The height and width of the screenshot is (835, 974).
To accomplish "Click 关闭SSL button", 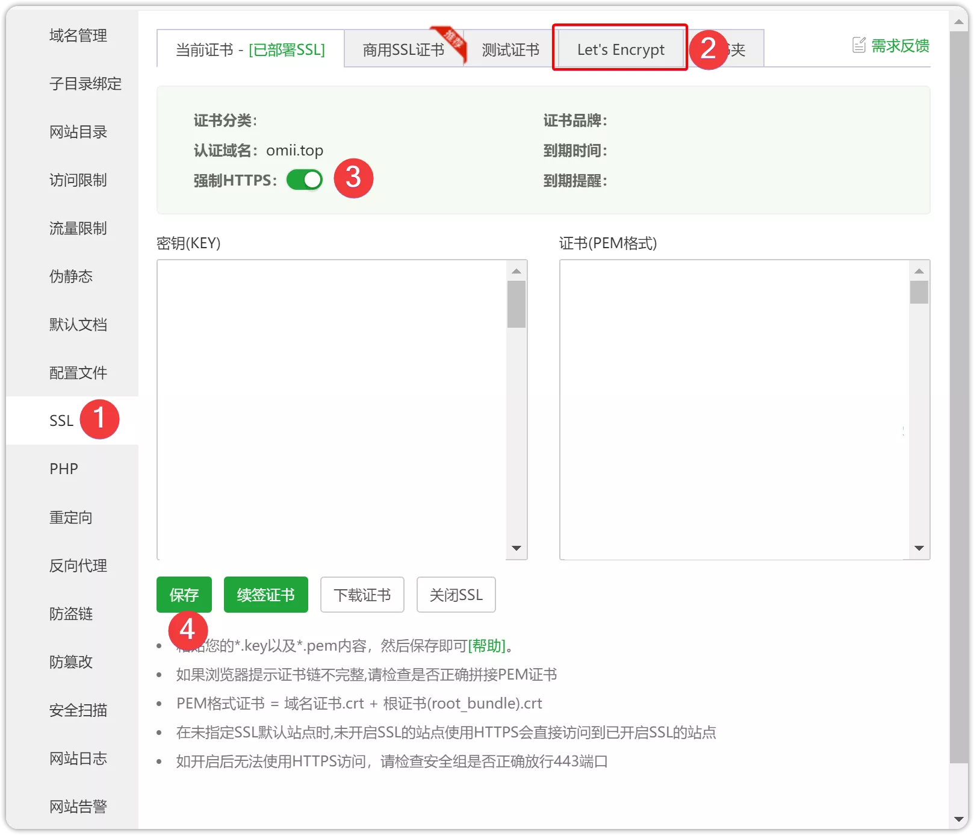I will coord(456,595).
